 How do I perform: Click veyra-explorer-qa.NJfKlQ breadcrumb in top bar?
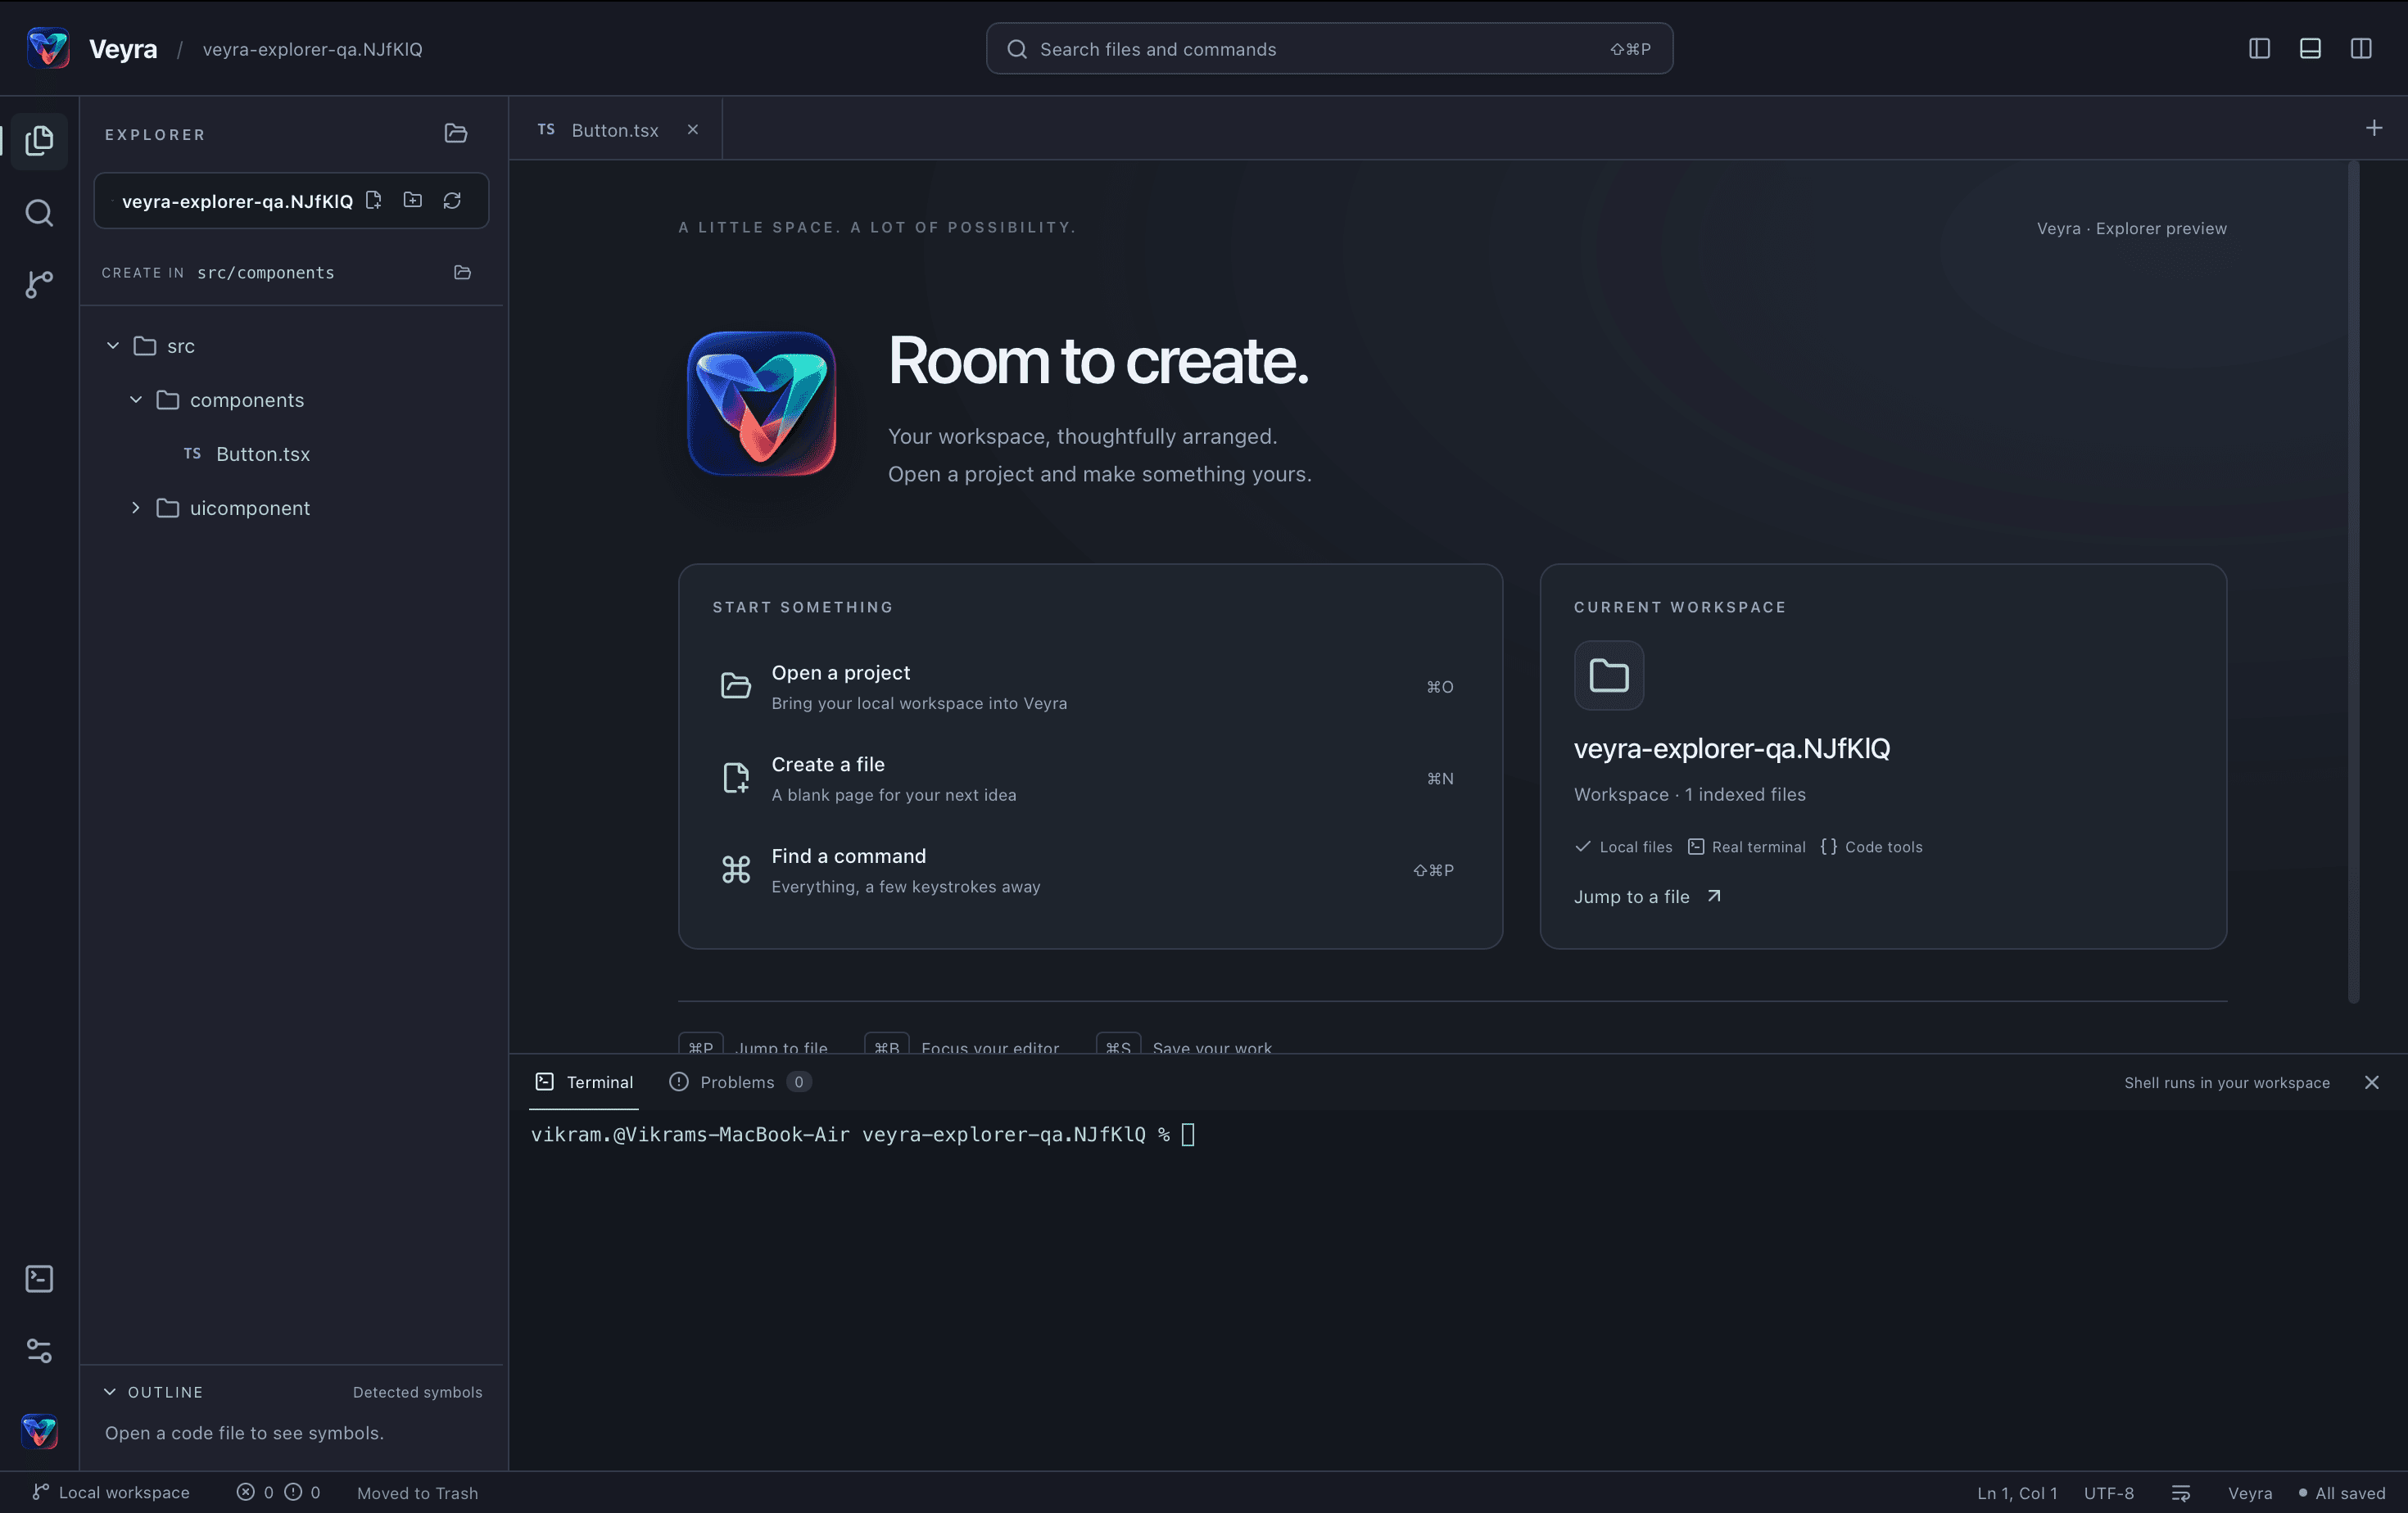point(312,49)
